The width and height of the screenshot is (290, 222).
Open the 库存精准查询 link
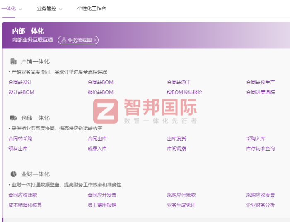(261, 149)
